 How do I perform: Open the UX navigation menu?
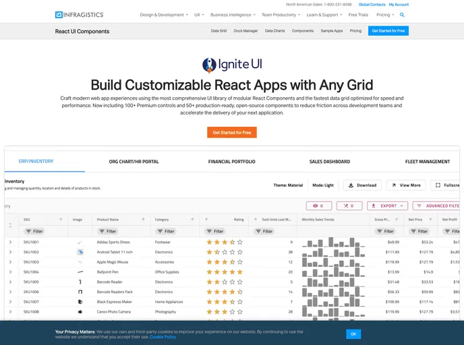coord(199,15)
